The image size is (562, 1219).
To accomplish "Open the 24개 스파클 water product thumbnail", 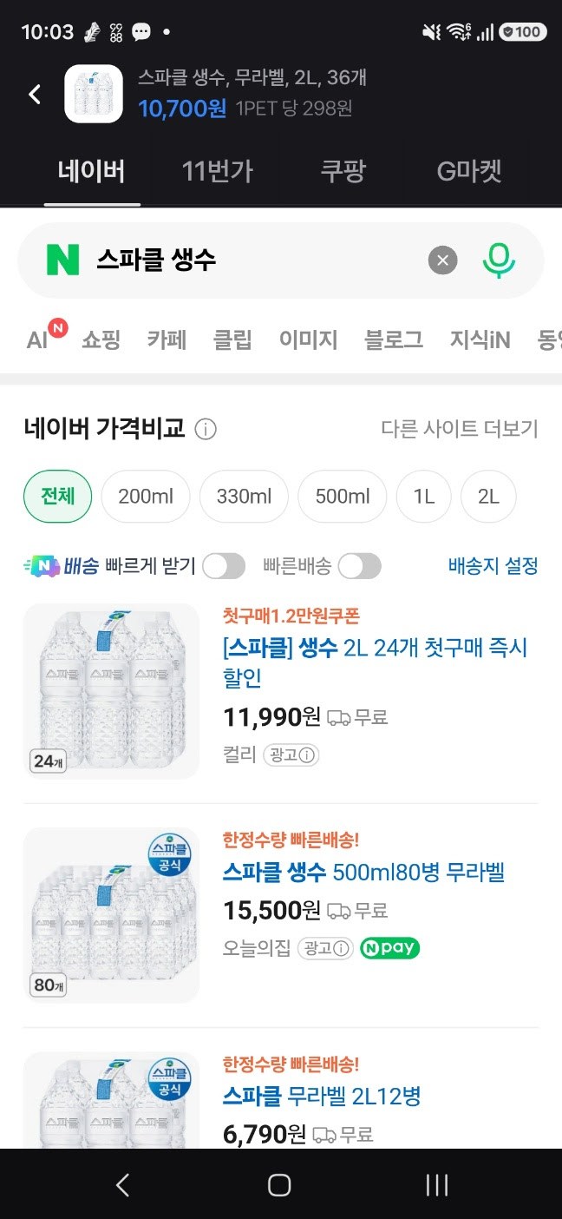I will click(x=111, y=691).
